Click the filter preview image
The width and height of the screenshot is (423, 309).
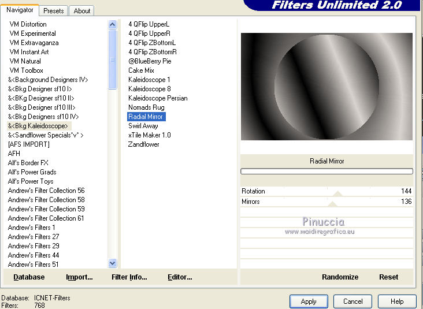point(326,87)
